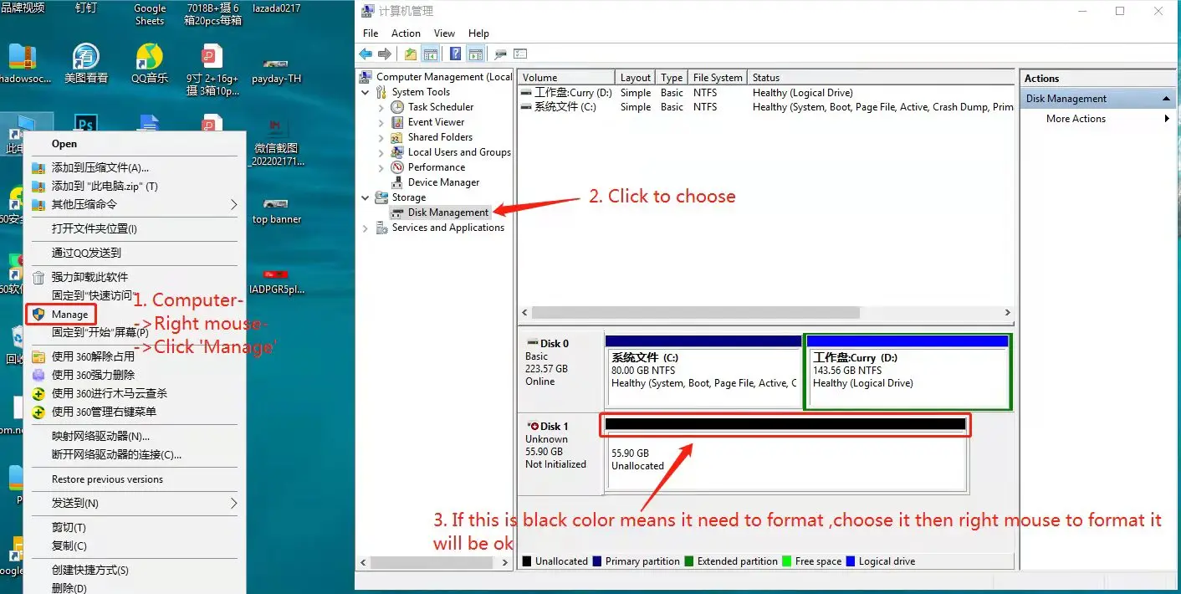Expand the Services and Applications node
The height and width of the screenshot is (594, 1181).
click(366, 228)
